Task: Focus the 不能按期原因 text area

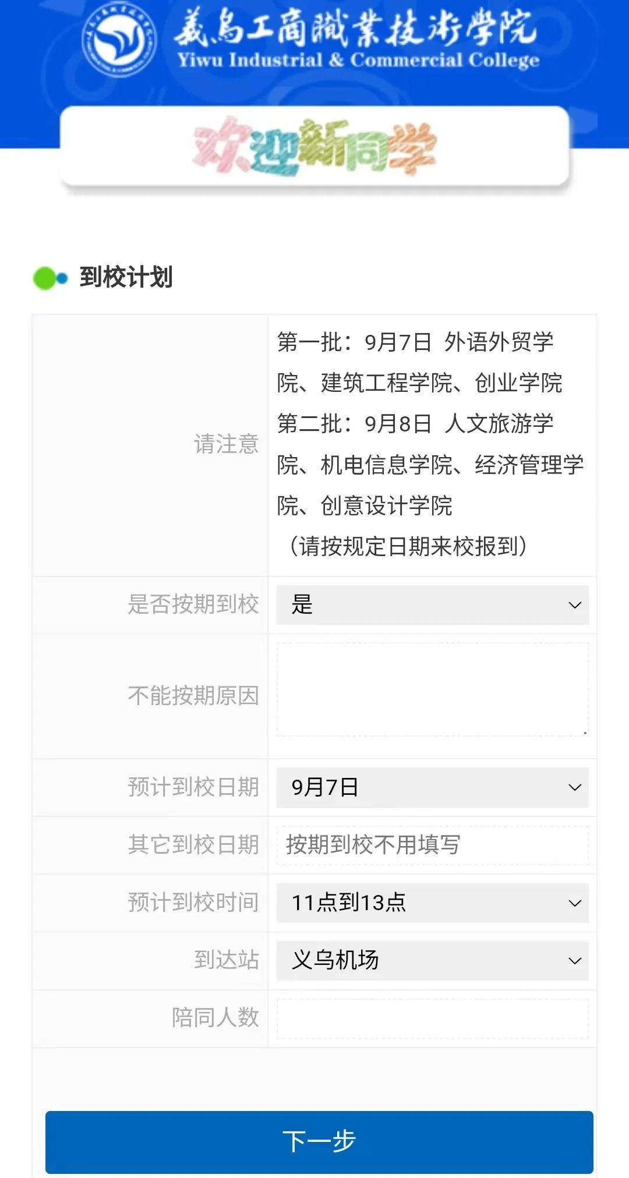Action: point(432,689)
